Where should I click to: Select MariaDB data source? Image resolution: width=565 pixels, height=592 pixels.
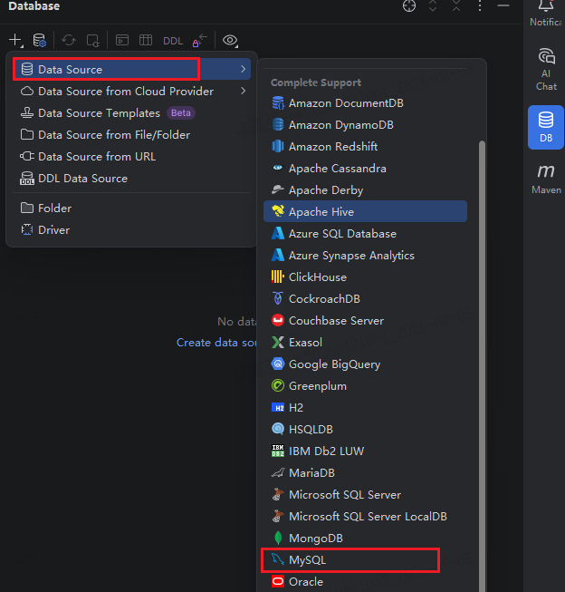pyautogui.click(x=365, y=472)
